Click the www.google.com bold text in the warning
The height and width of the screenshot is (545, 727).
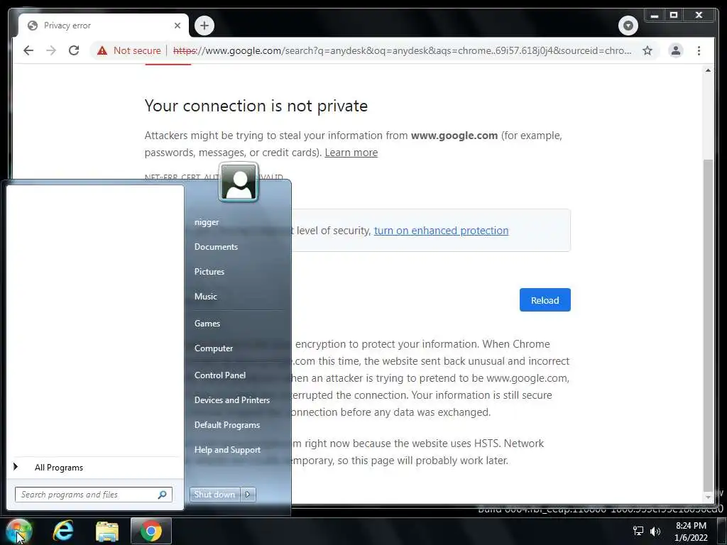[454, 136]
